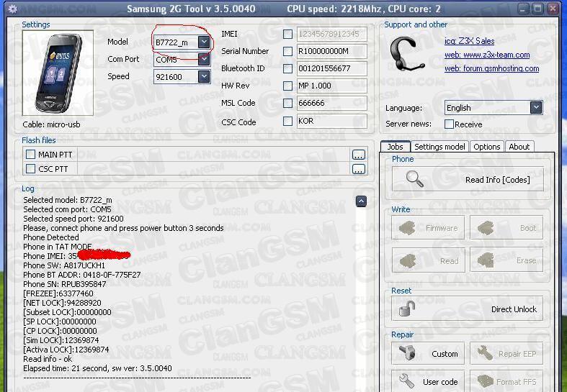Open the Language dropdown list
The width and height of the screenshot is (567, 392).
[536, 108]
